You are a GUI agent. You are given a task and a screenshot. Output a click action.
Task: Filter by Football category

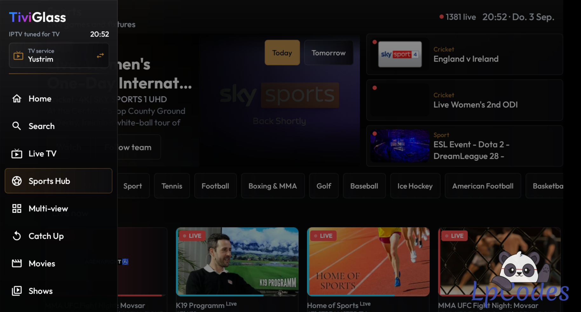215,186
